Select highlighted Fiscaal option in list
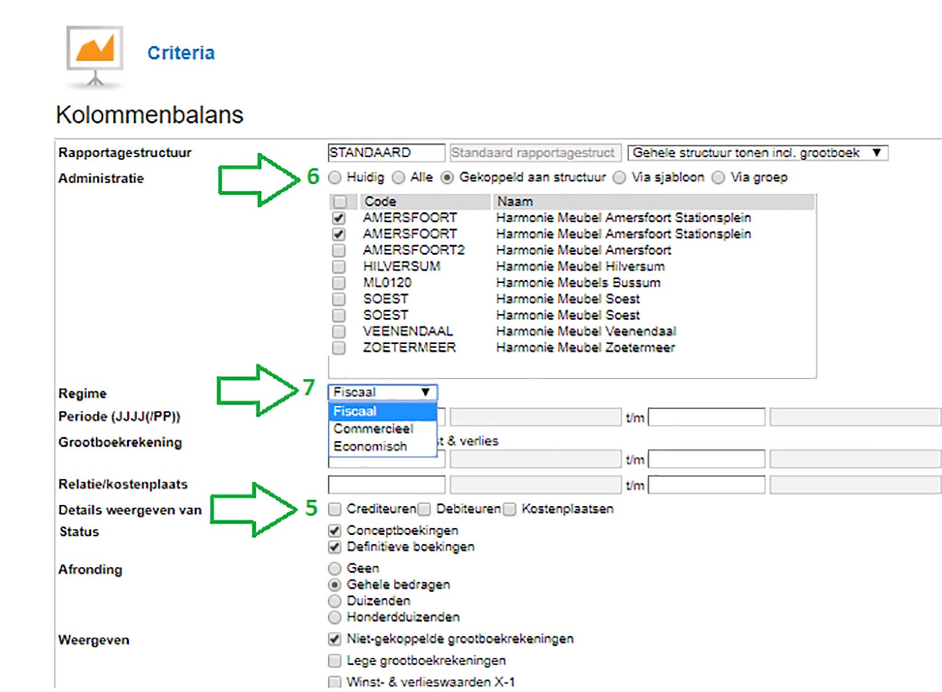942x692 pixels. tap(355, 411)
